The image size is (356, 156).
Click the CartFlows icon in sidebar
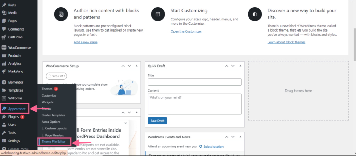(4, 37)
